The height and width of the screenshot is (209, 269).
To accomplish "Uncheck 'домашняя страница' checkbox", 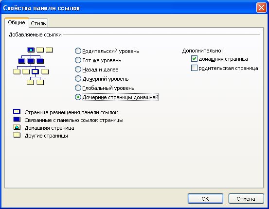I will [x=194, y=59].
